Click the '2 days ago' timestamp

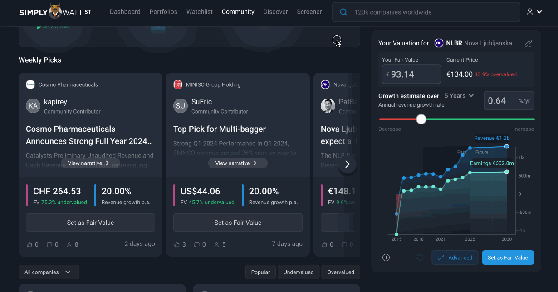click(x=140, y=244)
